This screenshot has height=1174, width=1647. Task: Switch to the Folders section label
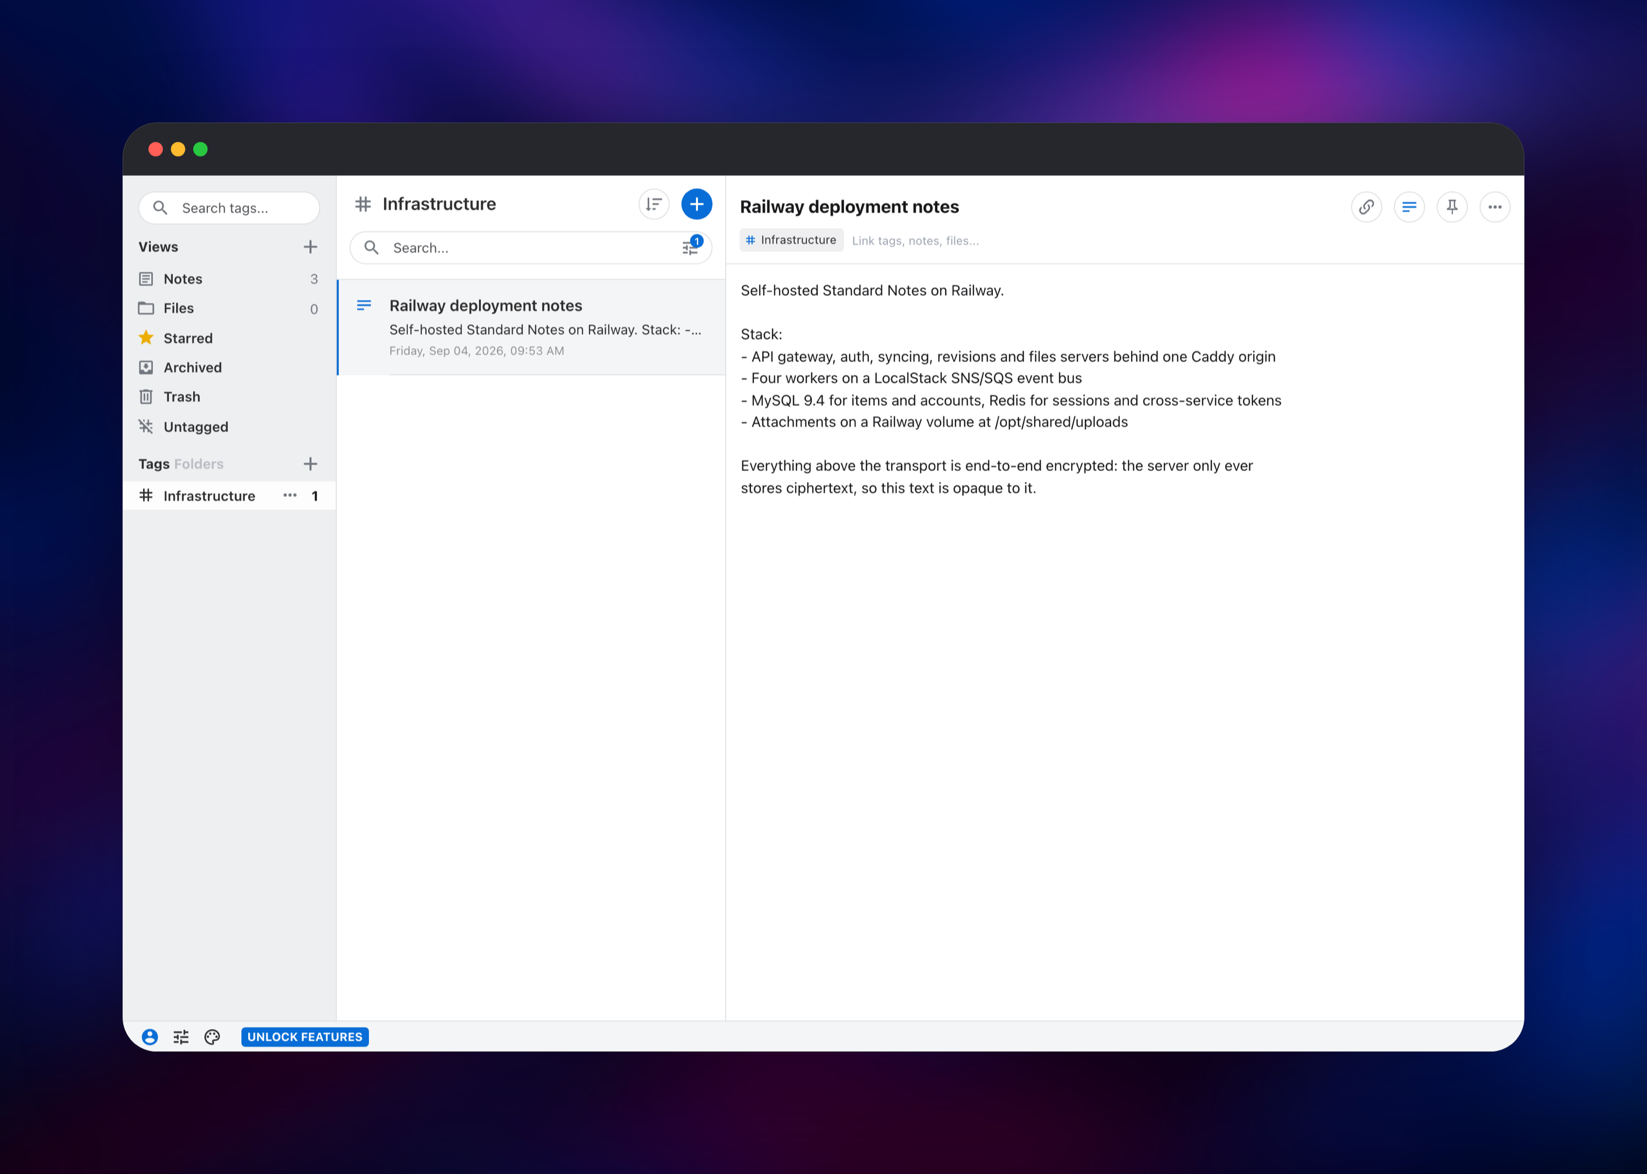tap(199, 464)
